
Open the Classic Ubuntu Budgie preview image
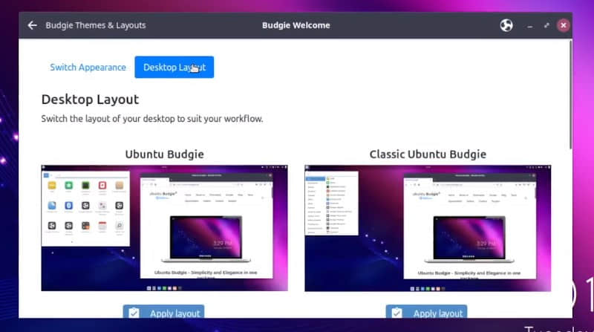(x=428, y=228)
